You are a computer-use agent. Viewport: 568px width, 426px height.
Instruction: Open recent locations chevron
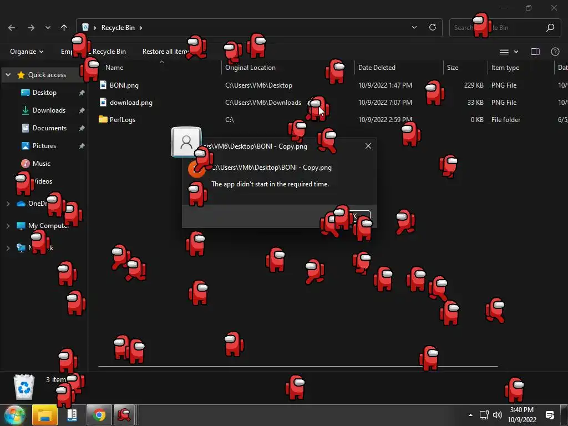[48, 28]
